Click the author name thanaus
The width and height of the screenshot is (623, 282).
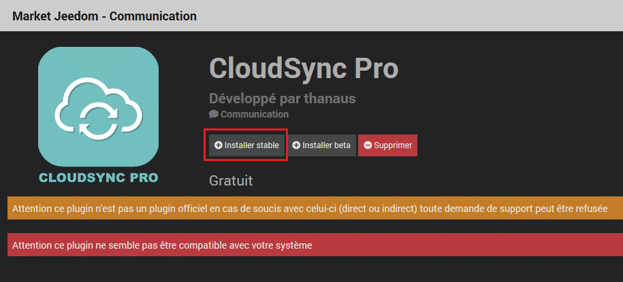click(x=330, y=99)
